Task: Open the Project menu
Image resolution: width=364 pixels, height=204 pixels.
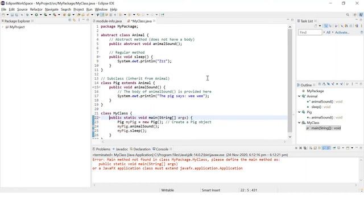Action: pyautogui.click(x=78, y=10)
